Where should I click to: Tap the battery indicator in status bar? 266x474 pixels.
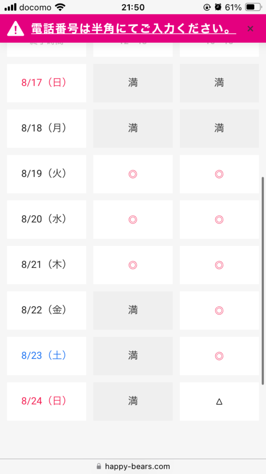pos(254,7)
